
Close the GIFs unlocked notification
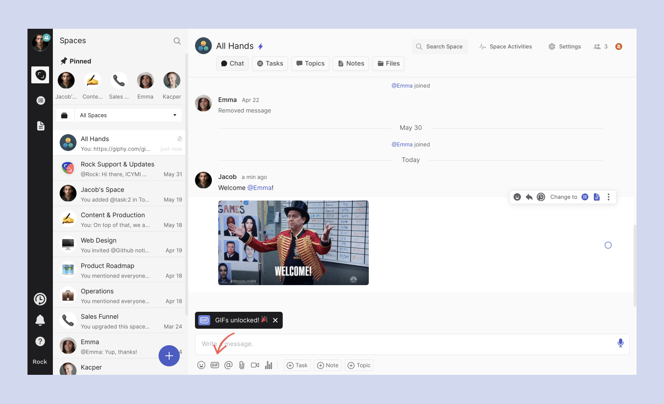point(275,320)
